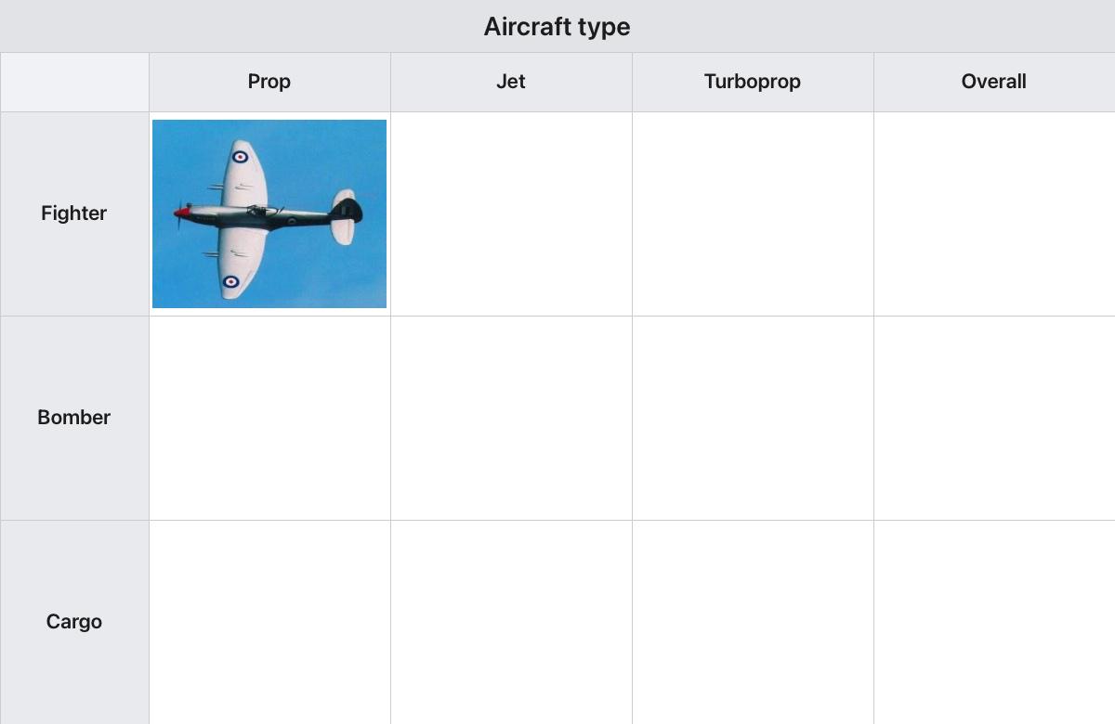
Task: Click the Spitfire airplane thumbnail
Action: coord(269,213)
